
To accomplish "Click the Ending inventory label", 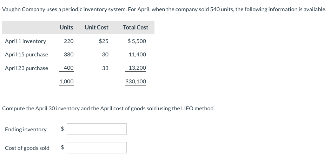I will [x=26, y=130].
